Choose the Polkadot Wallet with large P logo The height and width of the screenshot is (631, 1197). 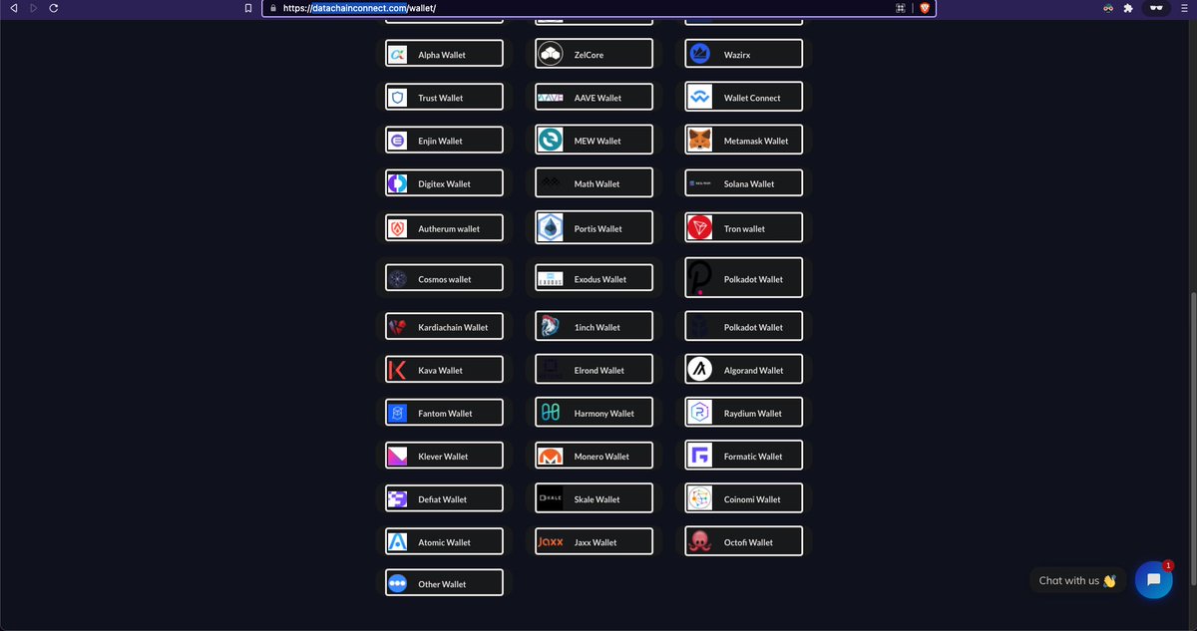(743, 278)
